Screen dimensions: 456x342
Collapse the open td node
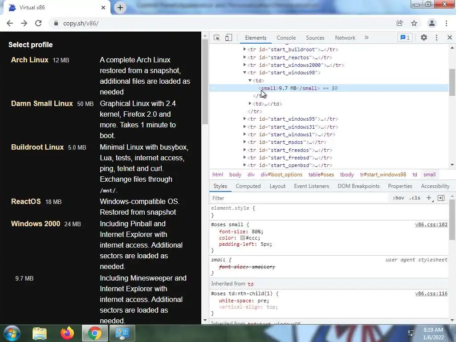coord(250,81)
